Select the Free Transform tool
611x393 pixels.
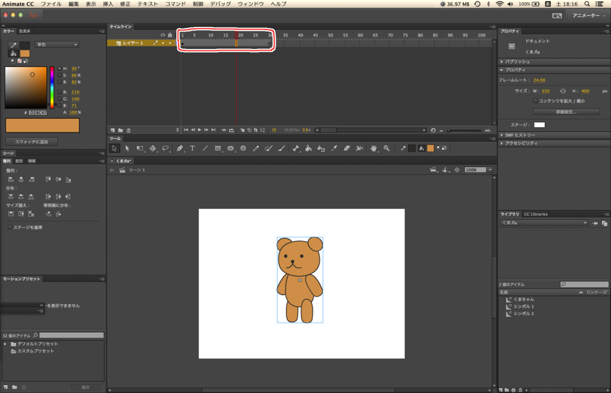140,148
